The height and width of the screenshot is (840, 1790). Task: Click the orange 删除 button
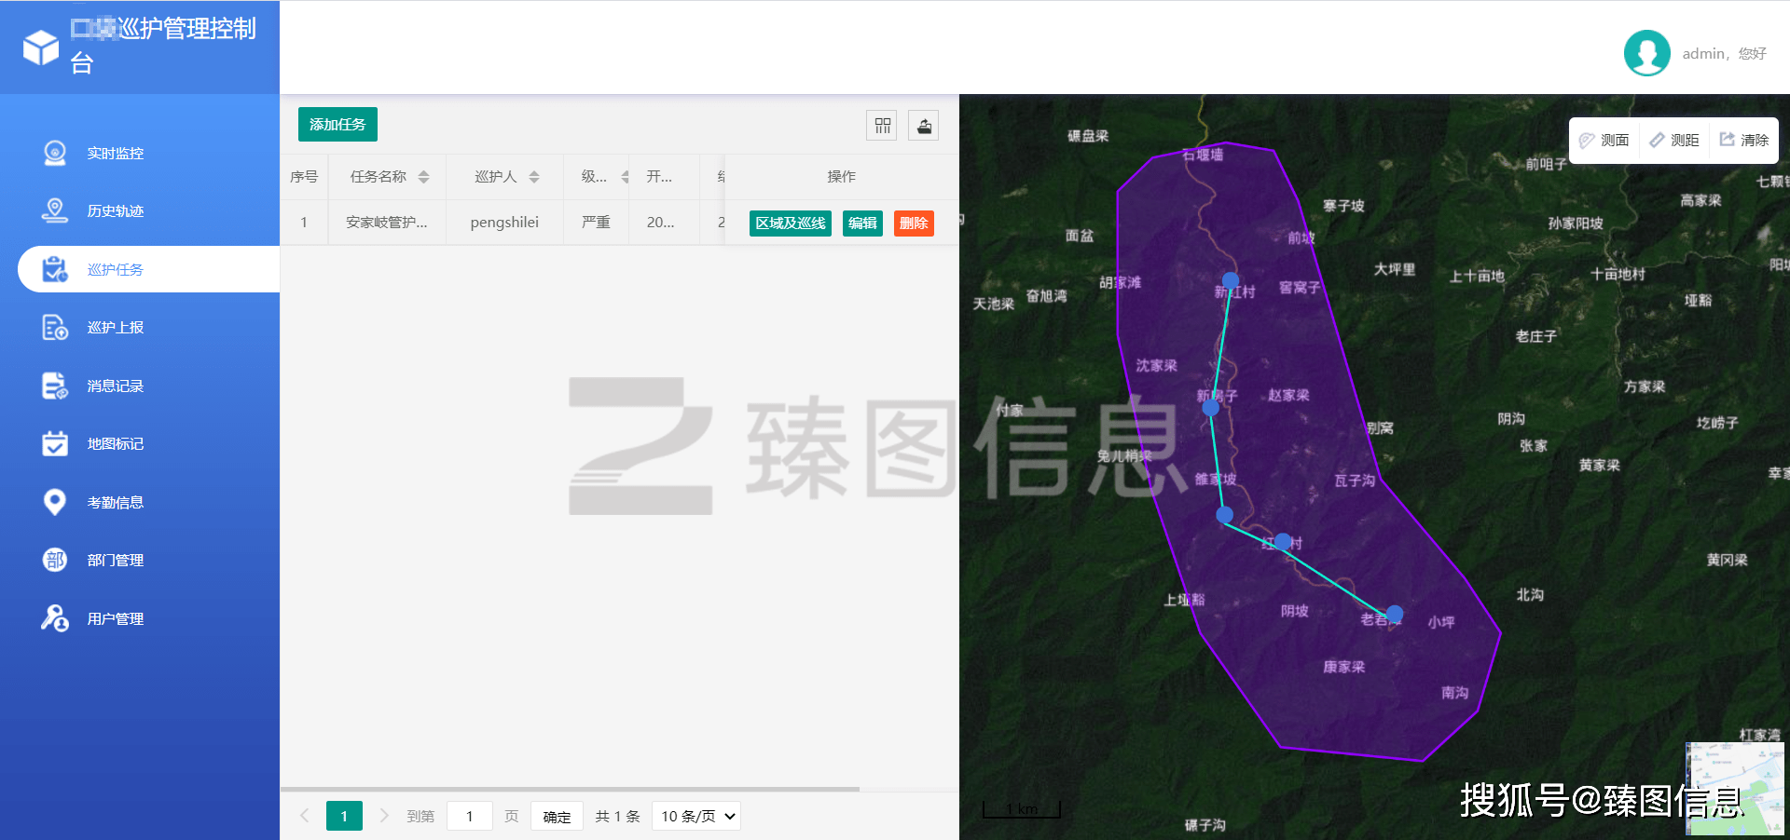point(914,224)
